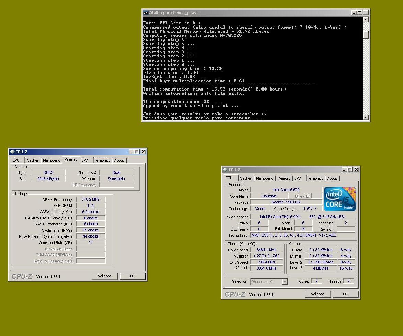Click the Specification field with 3.47GHz (ES)
Screen dimensions: 403x336
click(303, 217)
